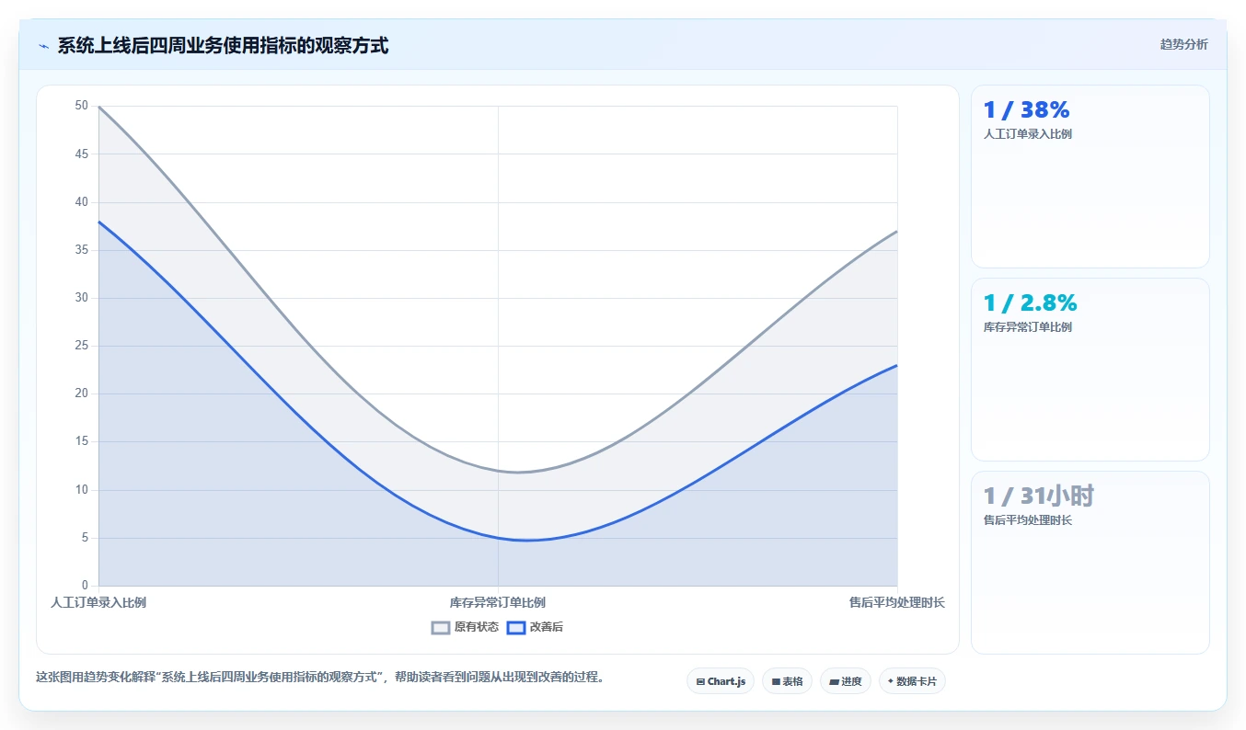Select the 数据卡片 tag chip

click(912, 681)
